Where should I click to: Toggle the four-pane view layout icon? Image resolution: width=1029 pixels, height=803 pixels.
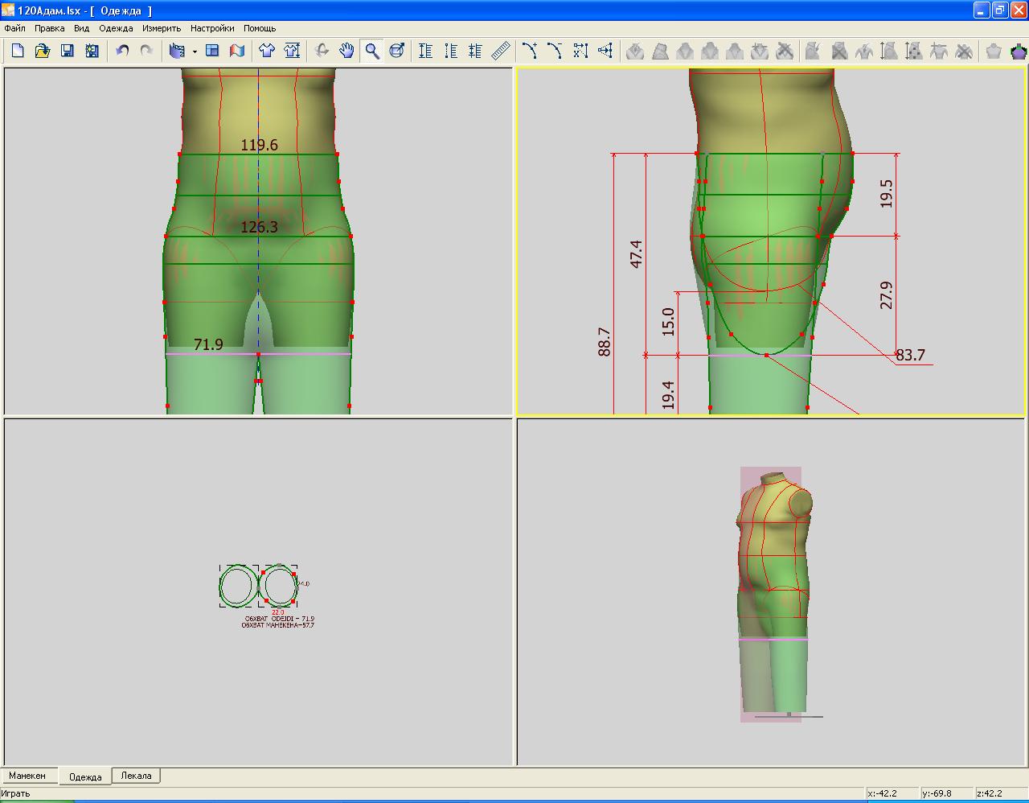click(212, 51)
